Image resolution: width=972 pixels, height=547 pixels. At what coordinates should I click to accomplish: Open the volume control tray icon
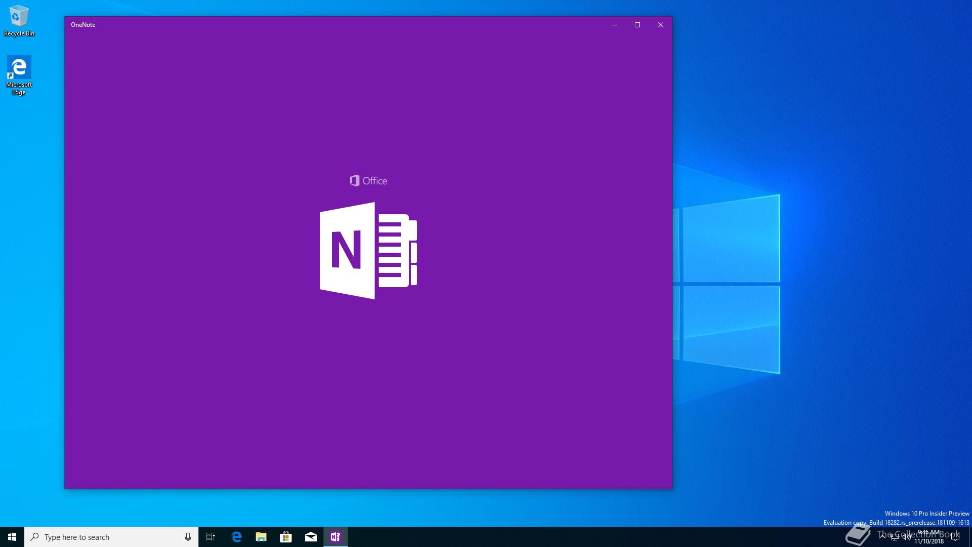coord(907,537)
